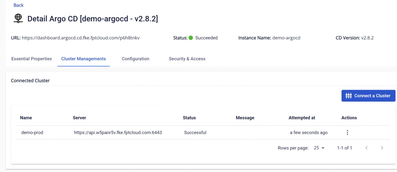
Task: Click the Message column header
Action: tap(245, 118)
